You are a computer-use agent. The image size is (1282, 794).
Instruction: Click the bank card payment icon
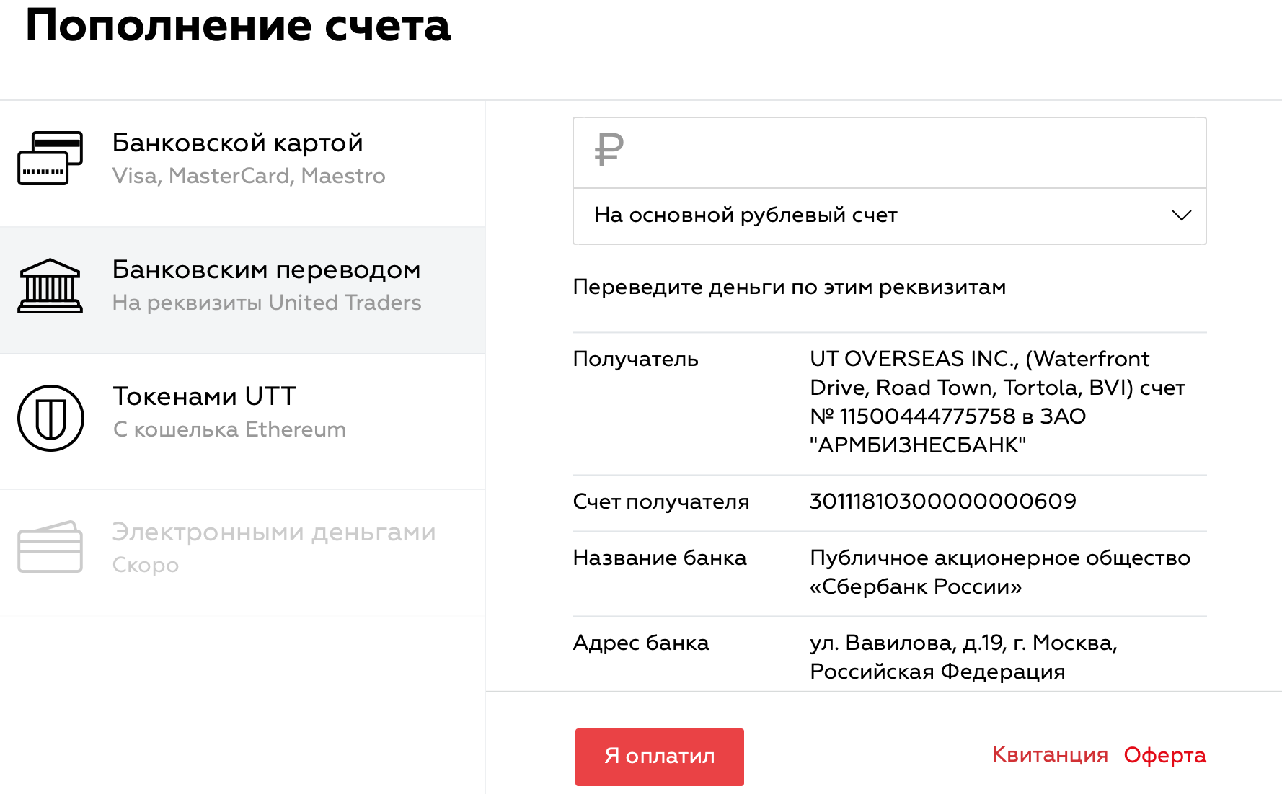coord(50,158)
